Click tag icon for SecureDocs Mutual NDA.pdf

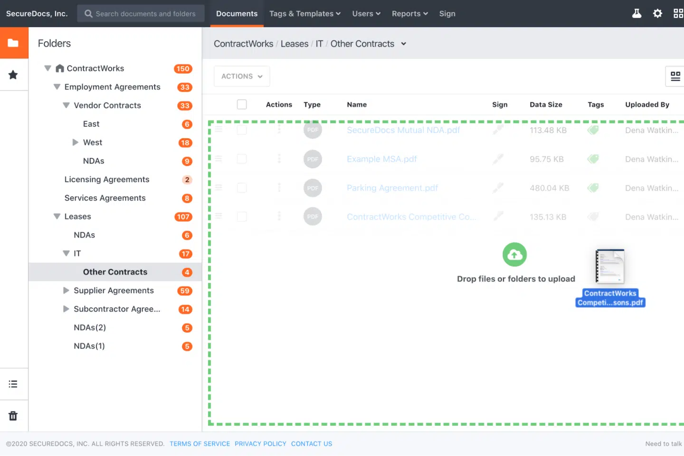click(593, 130)
